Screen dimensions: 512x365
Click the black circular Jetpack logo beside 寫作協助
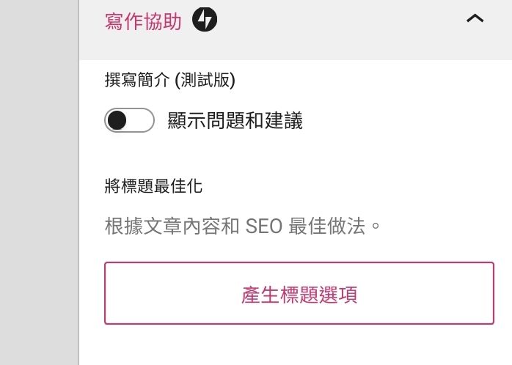point(205,20)
